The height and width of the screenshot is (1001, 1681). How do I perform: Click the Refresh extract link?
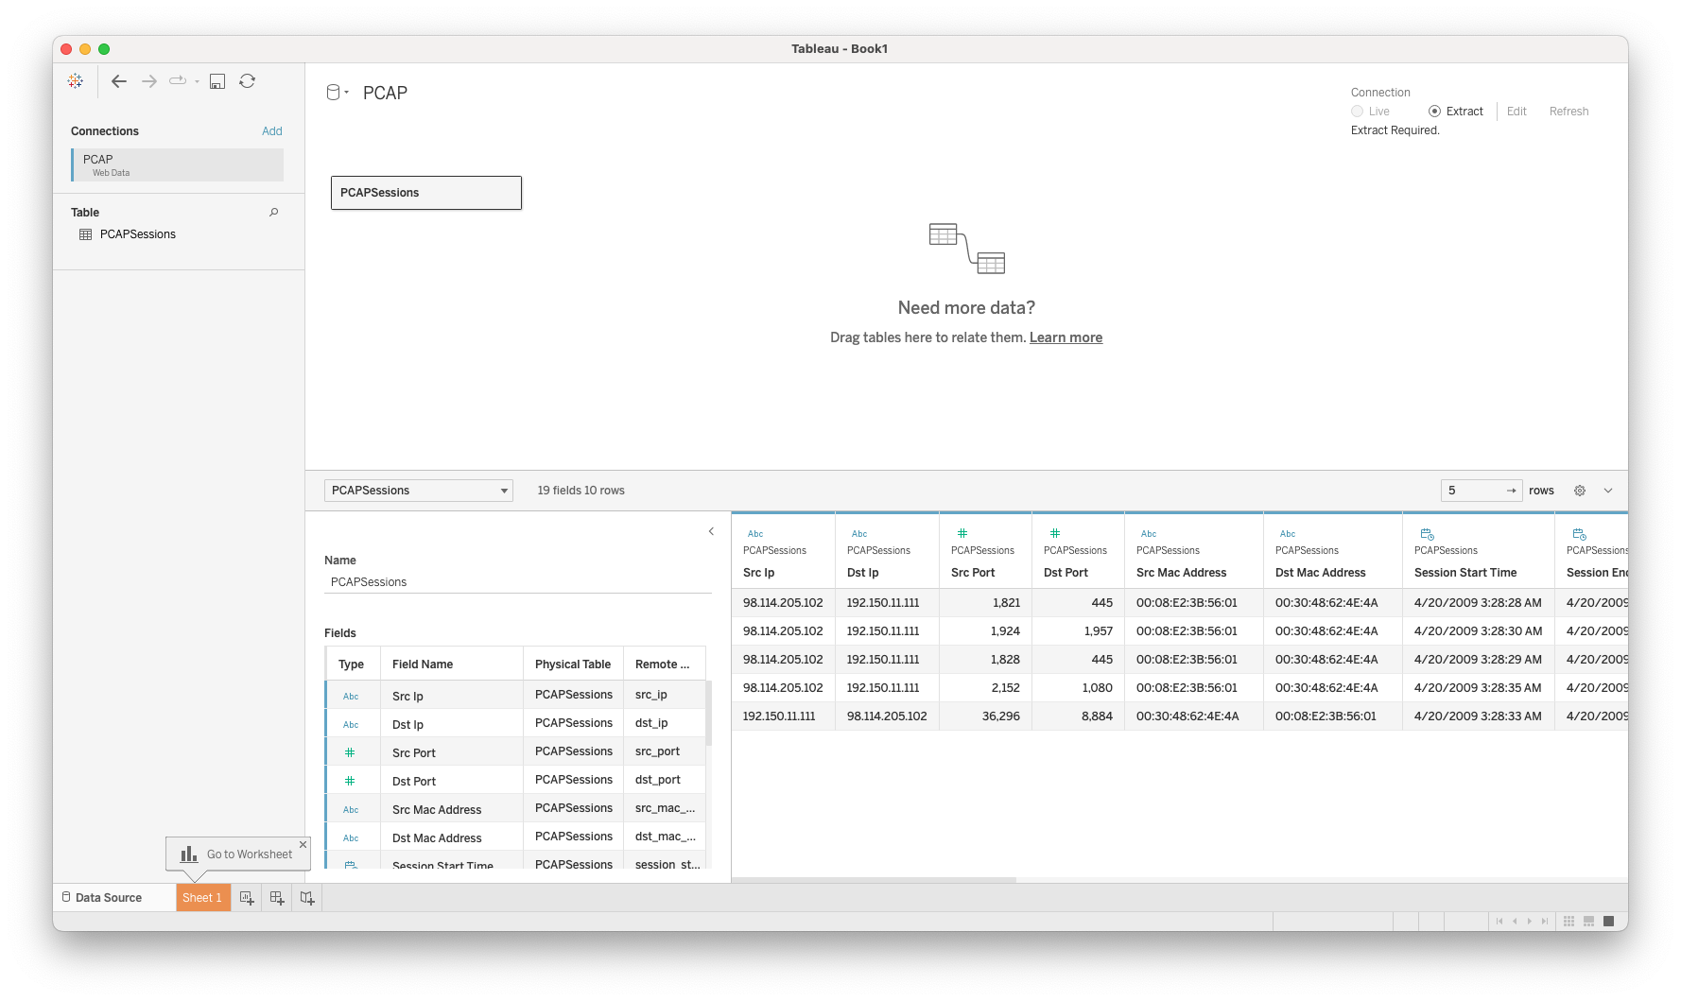pos(1568,112)
